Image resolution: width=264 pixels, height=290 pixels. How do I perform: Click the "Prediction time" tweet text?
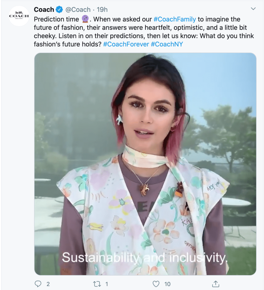(x=56, y=19)
